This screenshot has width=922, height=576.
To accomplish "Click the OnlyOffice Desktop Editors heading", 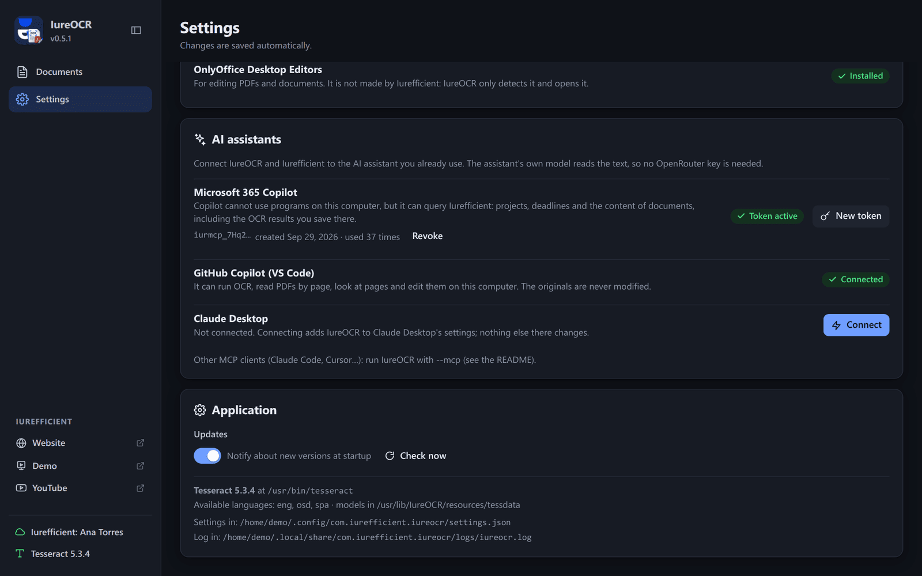I will click(258, 70).
